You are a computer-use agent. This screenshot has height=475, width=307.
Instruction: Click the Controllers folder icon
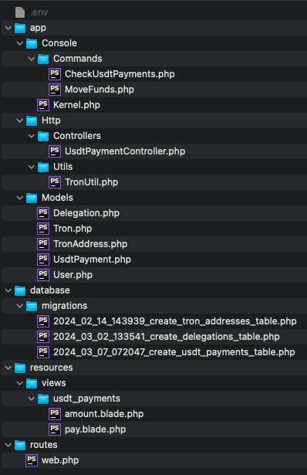point(43,136)
